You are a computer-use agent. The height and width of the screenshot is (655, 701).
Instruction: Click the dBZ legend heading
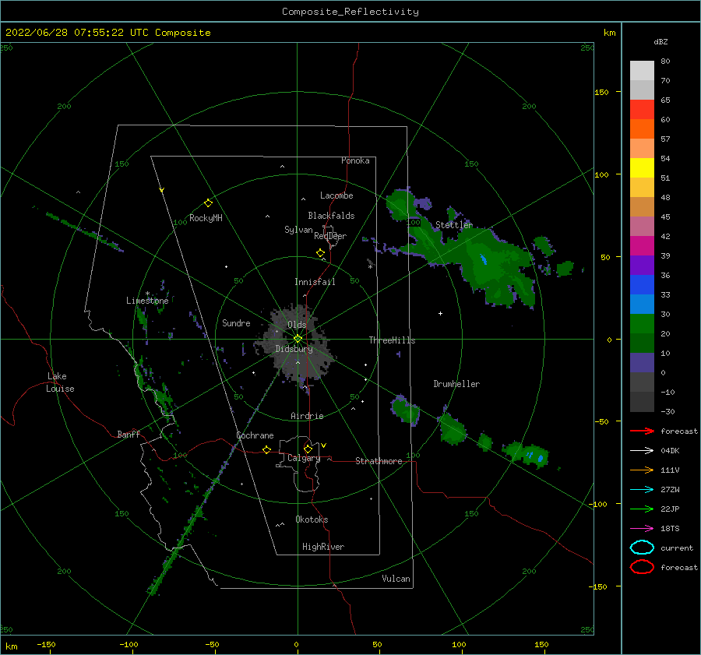[660, 41]
